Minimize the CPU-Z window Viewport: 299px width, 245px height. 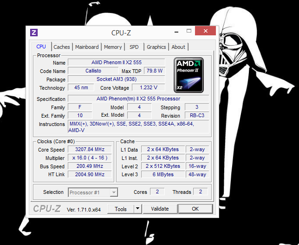tap(176, 32)
